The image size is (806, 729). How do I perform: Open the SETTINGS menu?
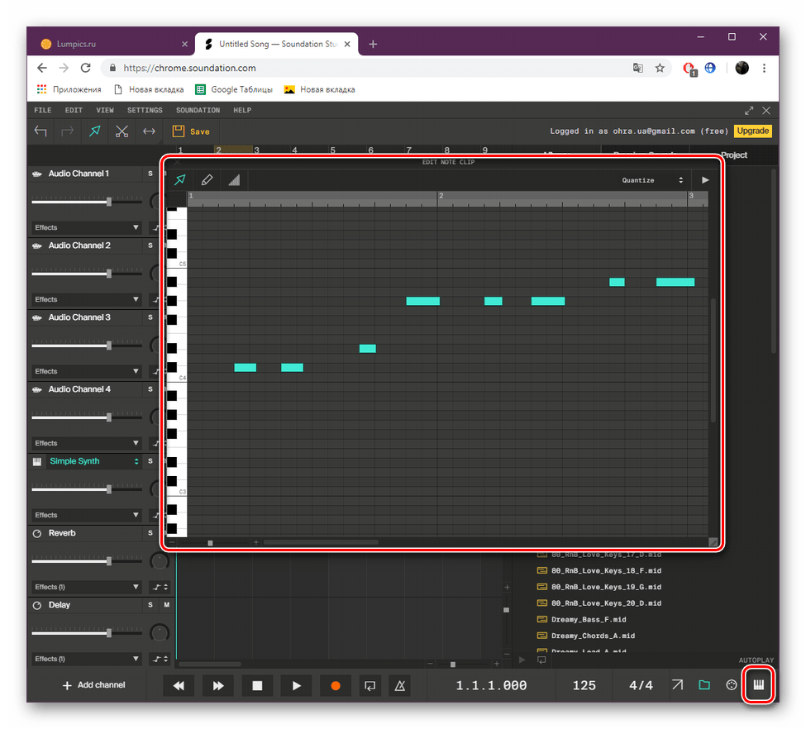tap(144, 110)
